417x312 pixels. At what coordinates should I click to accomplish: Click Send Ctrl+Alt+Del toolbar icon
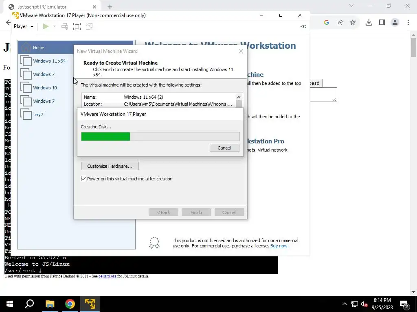(x=65, y=26)
